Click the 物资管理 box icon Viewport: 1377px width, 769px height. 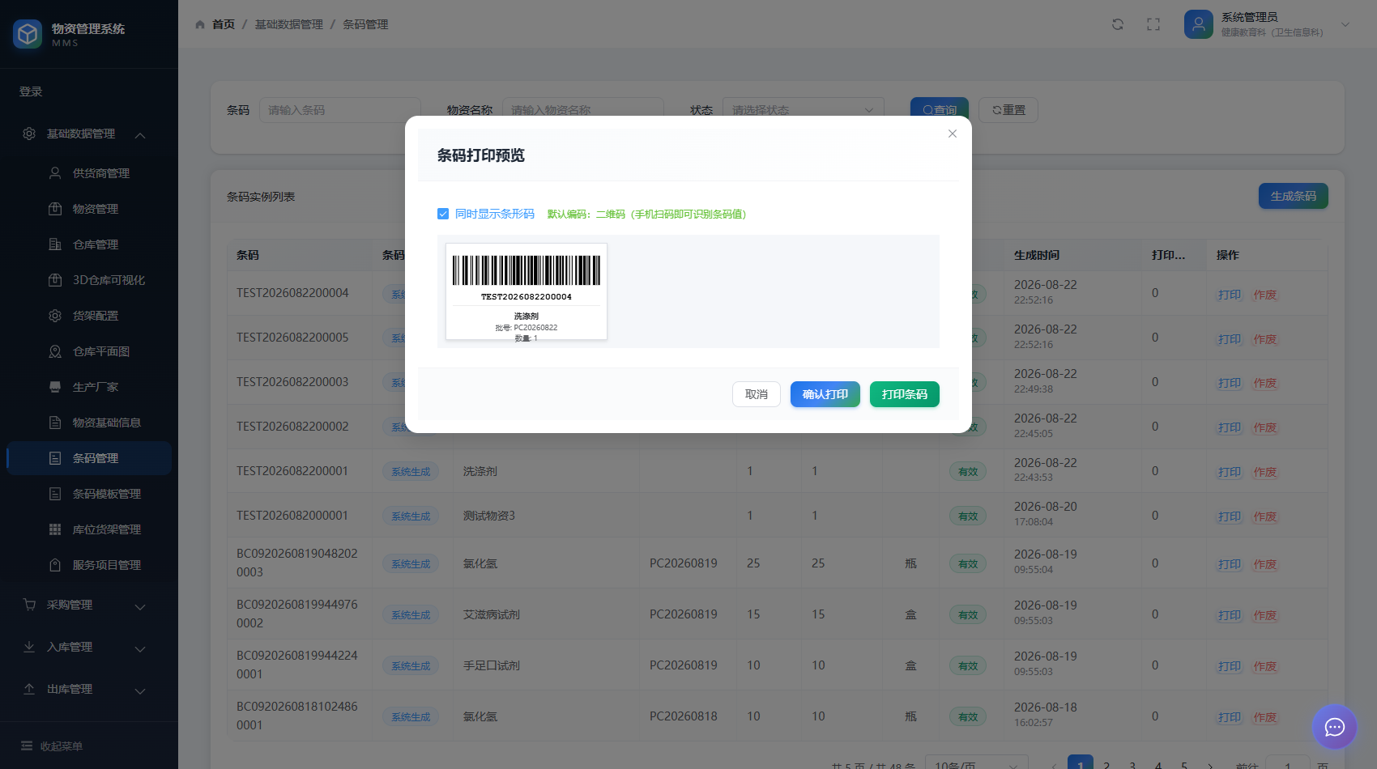click(x=55, y=208)
